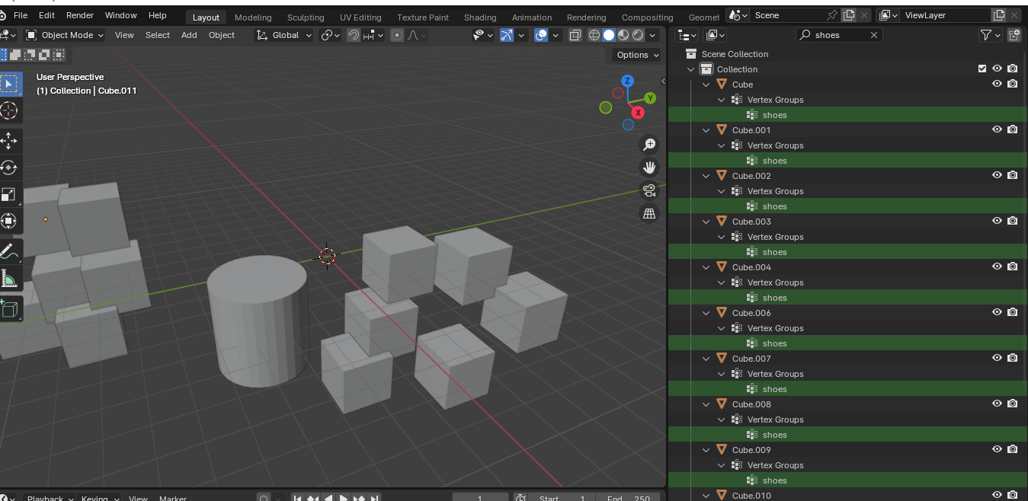
Task: Open the Object Mode dropdown
Action: 66,35
